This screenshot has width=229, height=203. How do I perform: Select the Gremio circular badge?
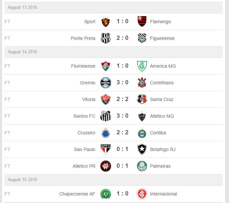pos(105,83)
